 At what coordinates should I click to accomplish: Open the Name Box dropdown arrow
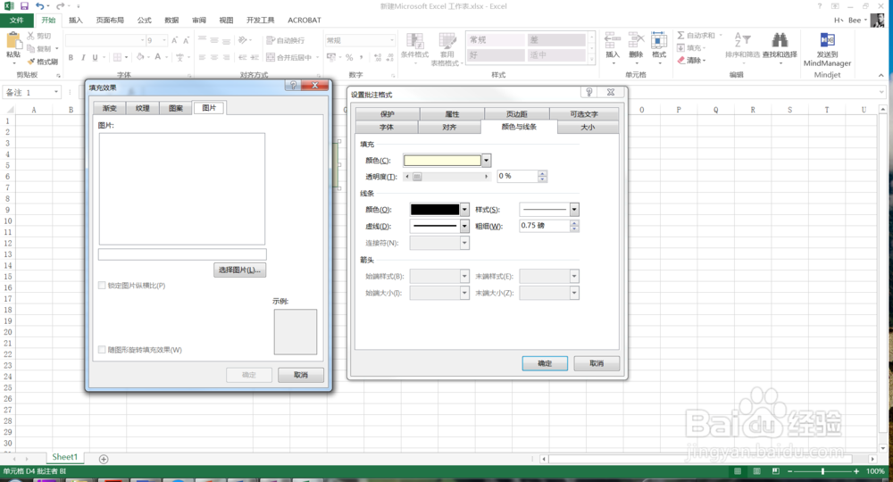tap(55, 92)
